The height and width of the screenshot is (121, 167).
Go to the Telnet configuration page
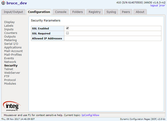coord(9,69)
